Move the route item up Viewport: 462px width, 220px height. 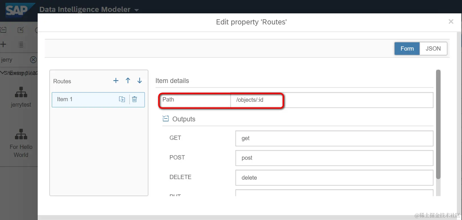(x=128, y=80)
